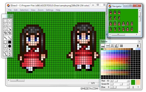Select the straight line tool
146x92 pixels.
pos(9,38)
